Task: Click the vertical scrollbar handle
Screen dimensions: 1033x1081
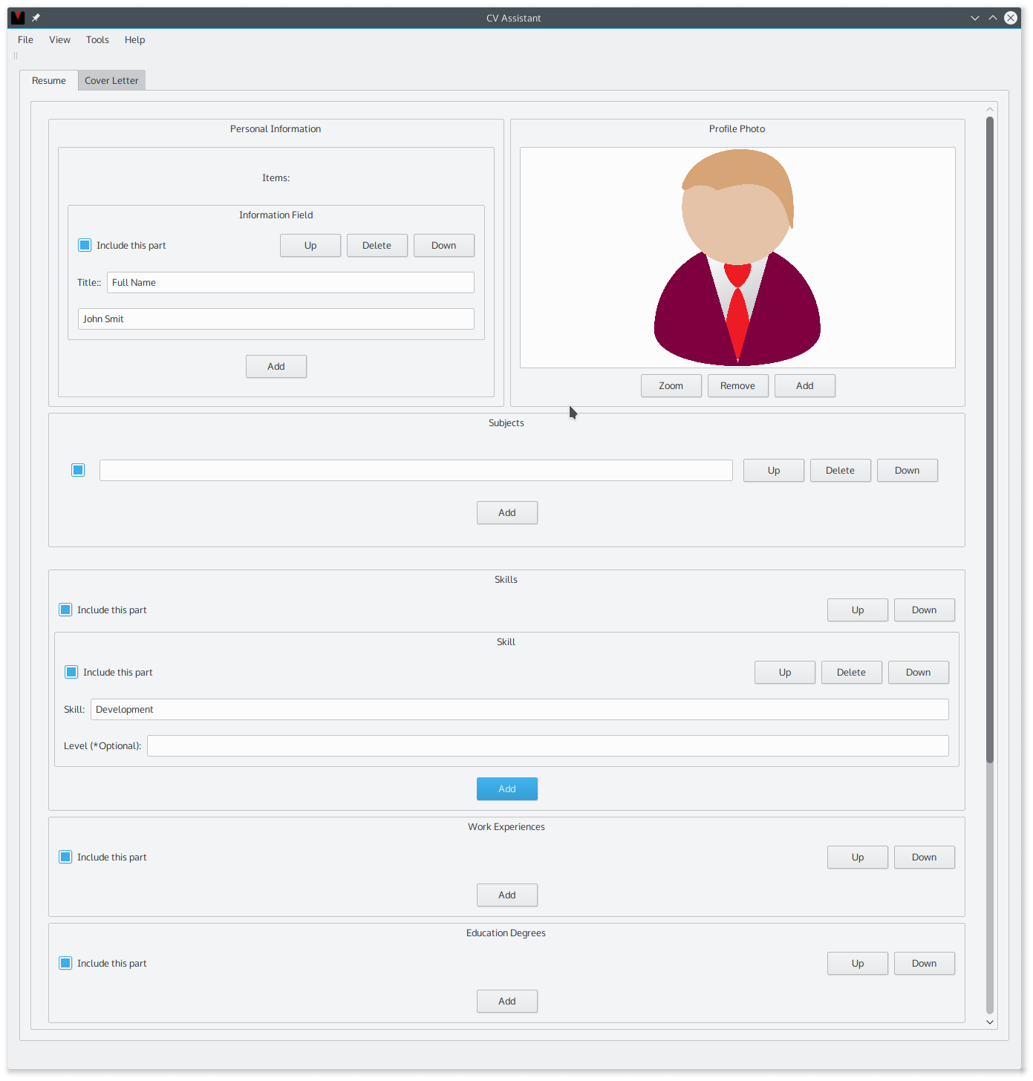Action: [x=990, y=440]
